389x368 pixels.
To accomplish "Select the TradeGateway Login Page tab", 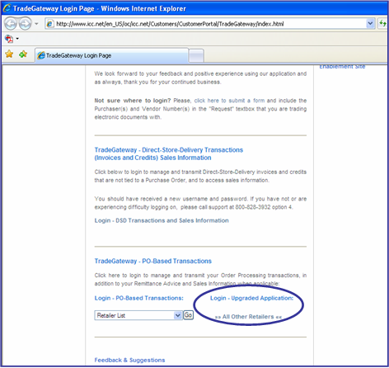I will coord(112,55).
